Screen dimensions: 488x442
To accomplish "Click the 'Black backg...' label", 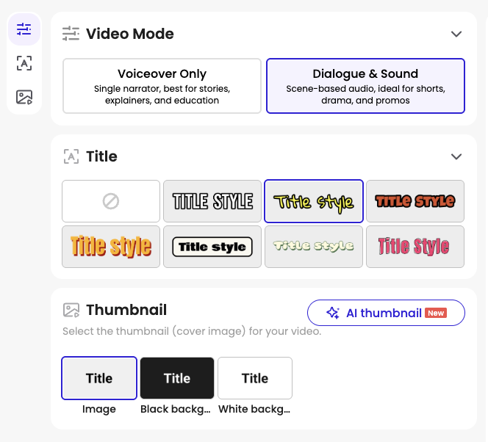I will point(175,409).
